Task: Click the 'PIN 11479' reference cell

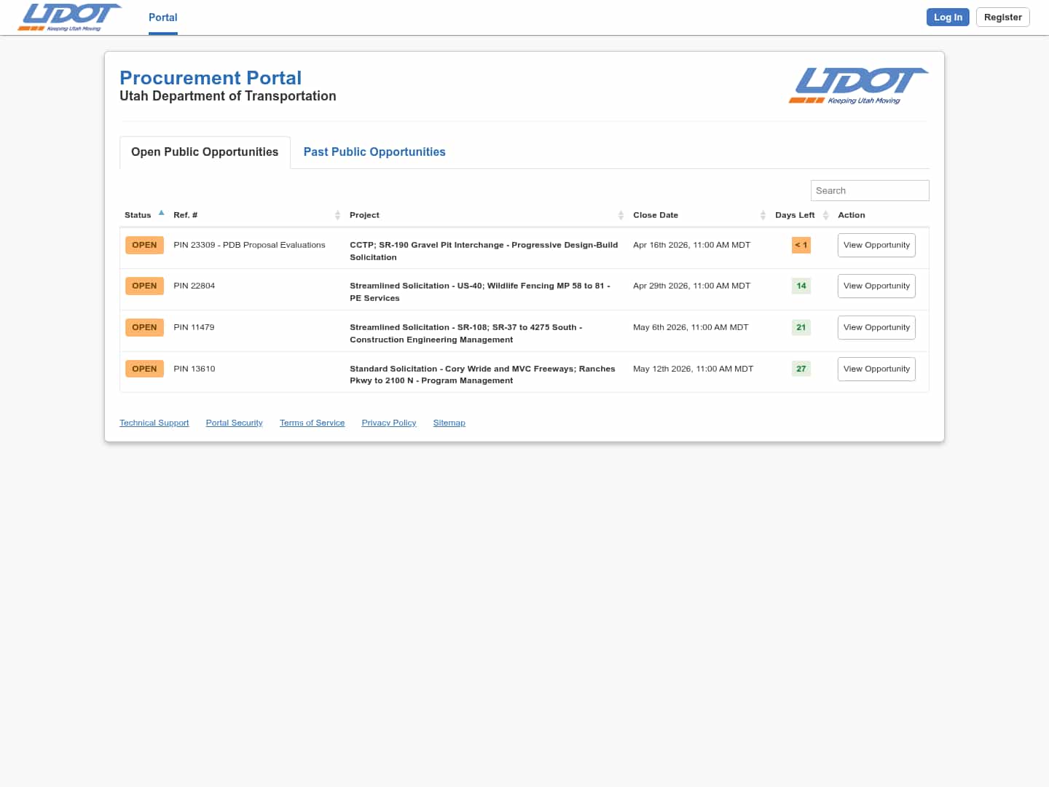Action: click(x=194, y=328)
